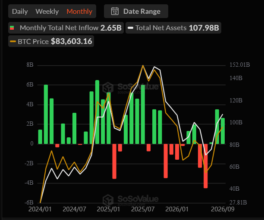Click the 8B left axis label
The image size is (264, 220).
30,65
